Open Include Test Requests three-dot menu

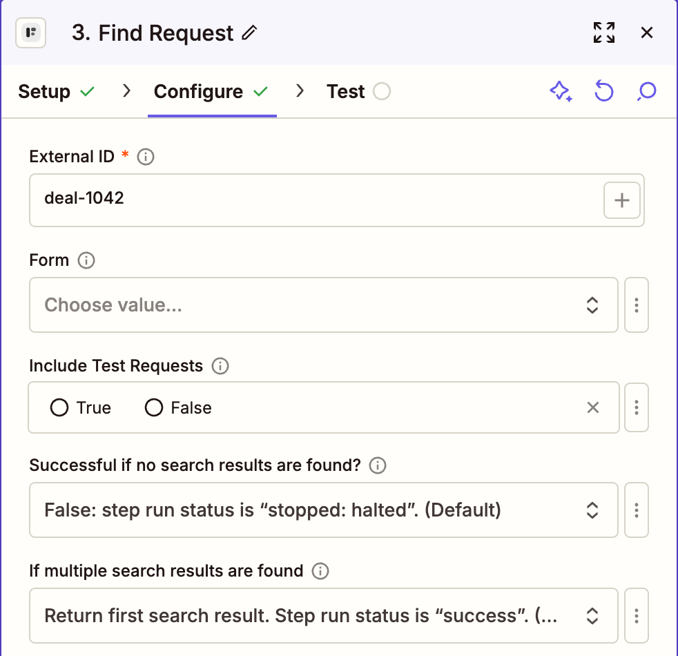(637, 407)
